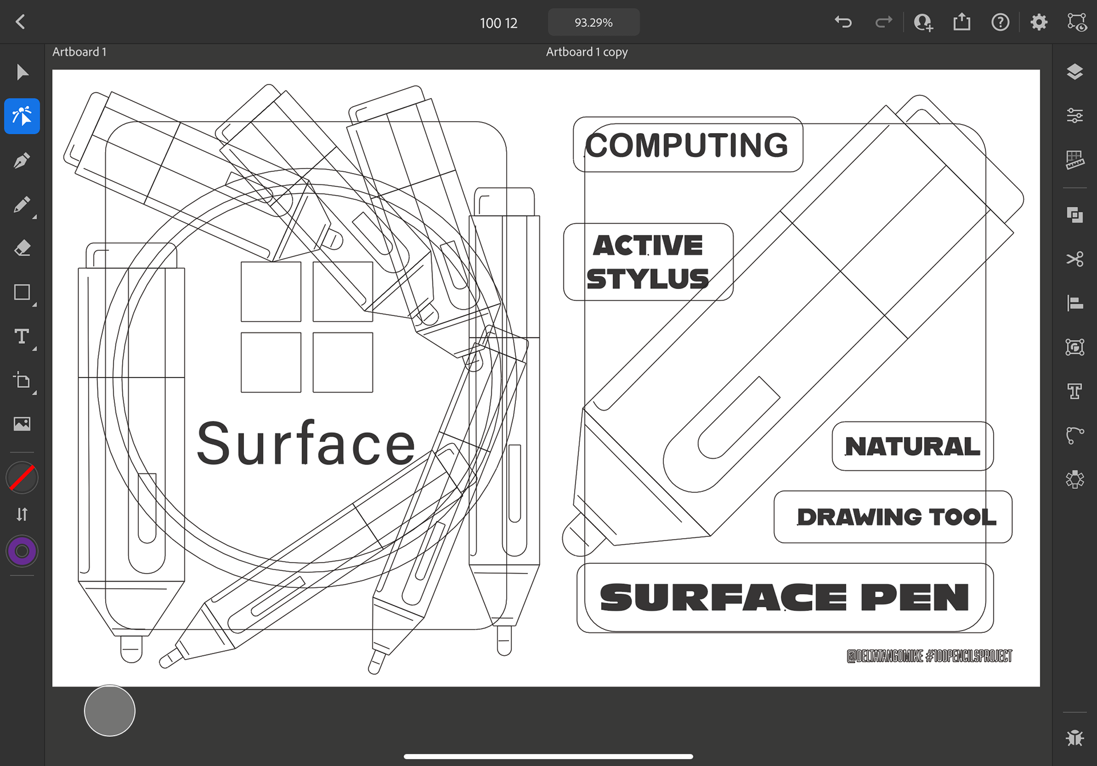
Task: Open the Align panel
Action: pyautogui.click(x=1075, y=303)
